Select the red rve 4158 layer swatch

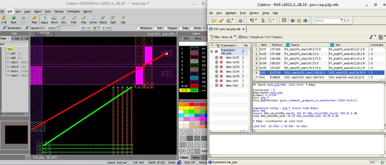[x=194, y=86]
